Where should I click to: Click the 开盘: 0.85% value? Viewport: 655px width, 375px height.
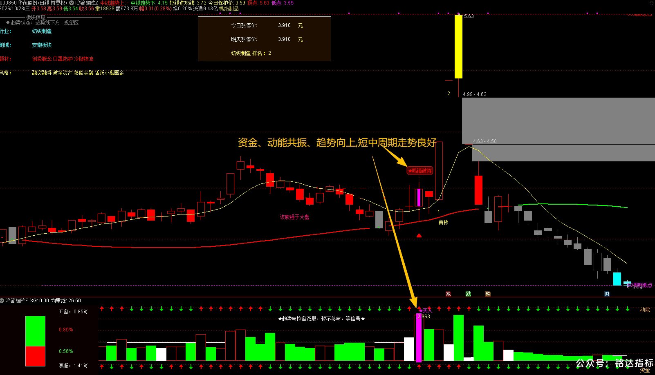(73, 312)
